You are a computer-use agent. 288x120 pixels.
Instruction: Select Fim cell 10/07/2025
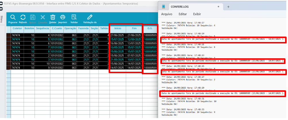[x=134, y=59]
